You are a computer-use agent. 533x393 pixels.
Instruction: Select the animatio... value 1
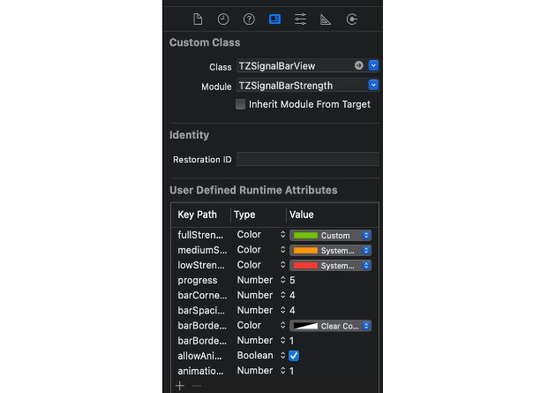[x=292, y=371]
